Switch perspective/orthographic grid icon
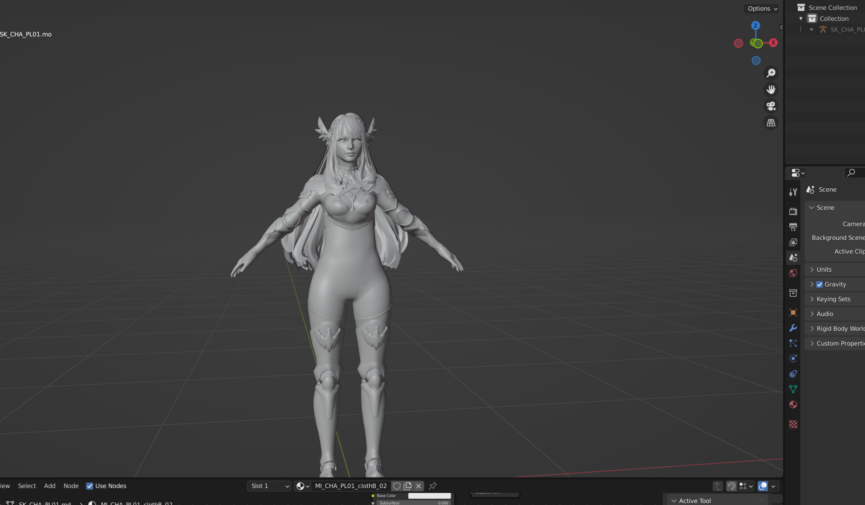This screenshot has width=865, height=505. click(x=771, y=123)
